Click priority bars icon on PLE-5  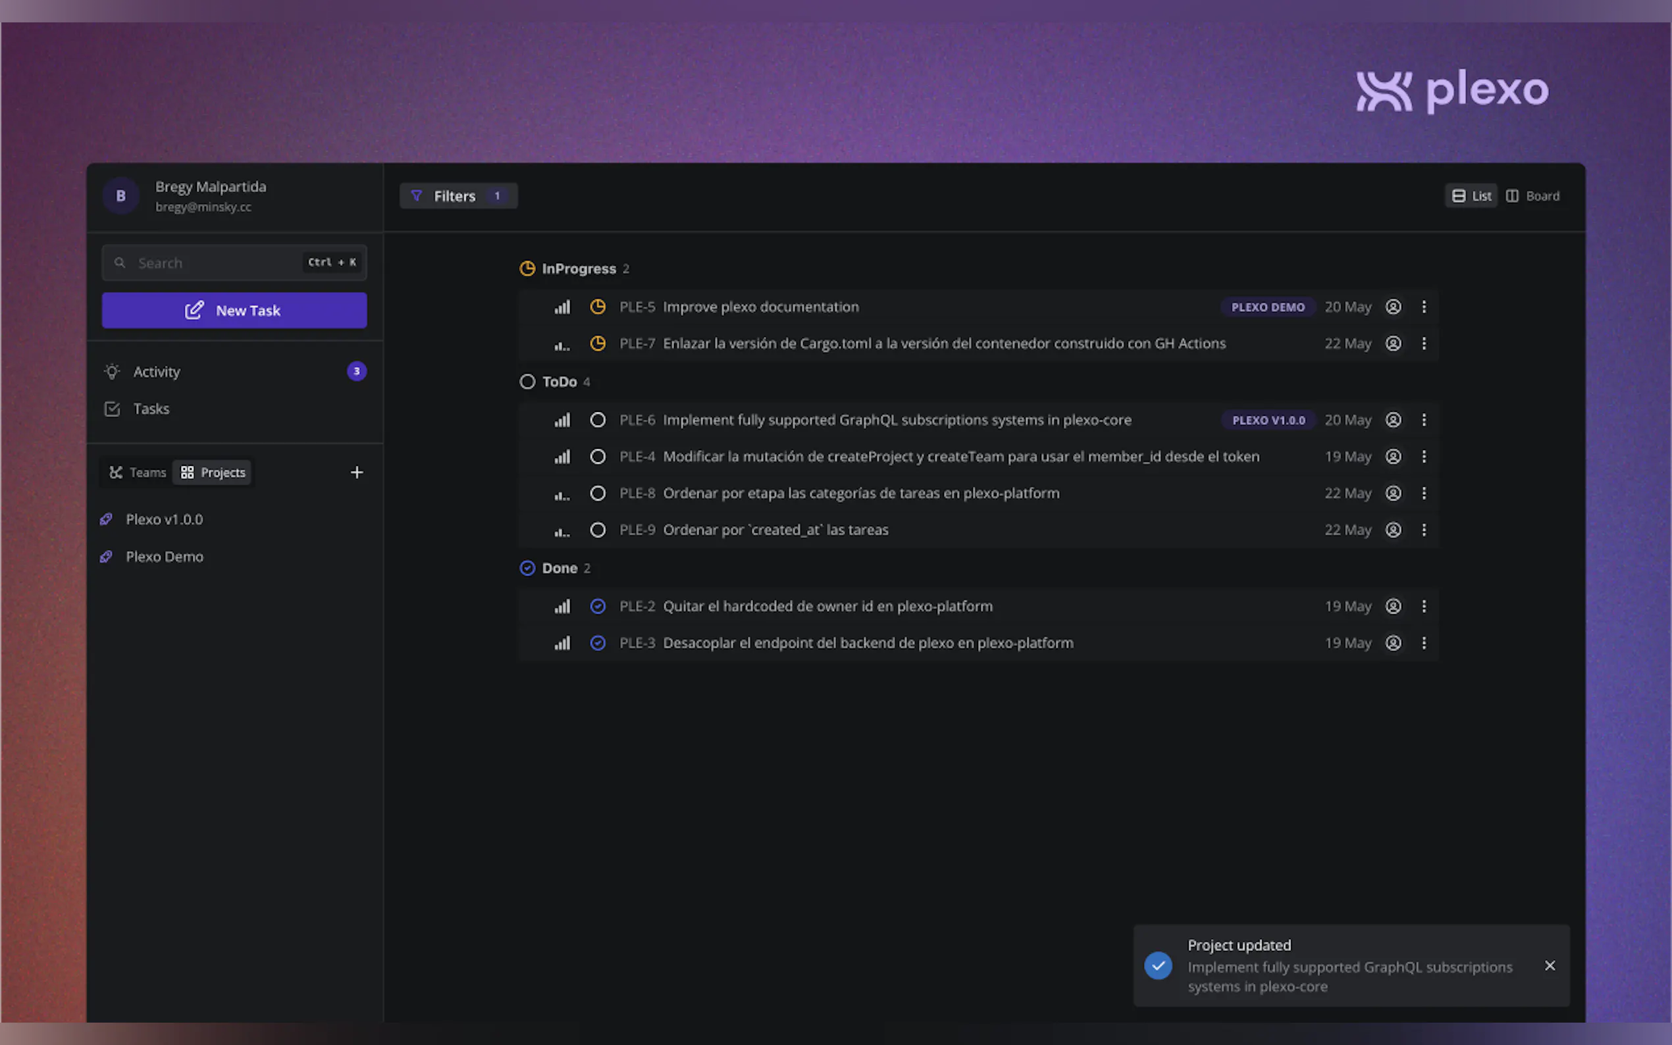tap(562, 307)
